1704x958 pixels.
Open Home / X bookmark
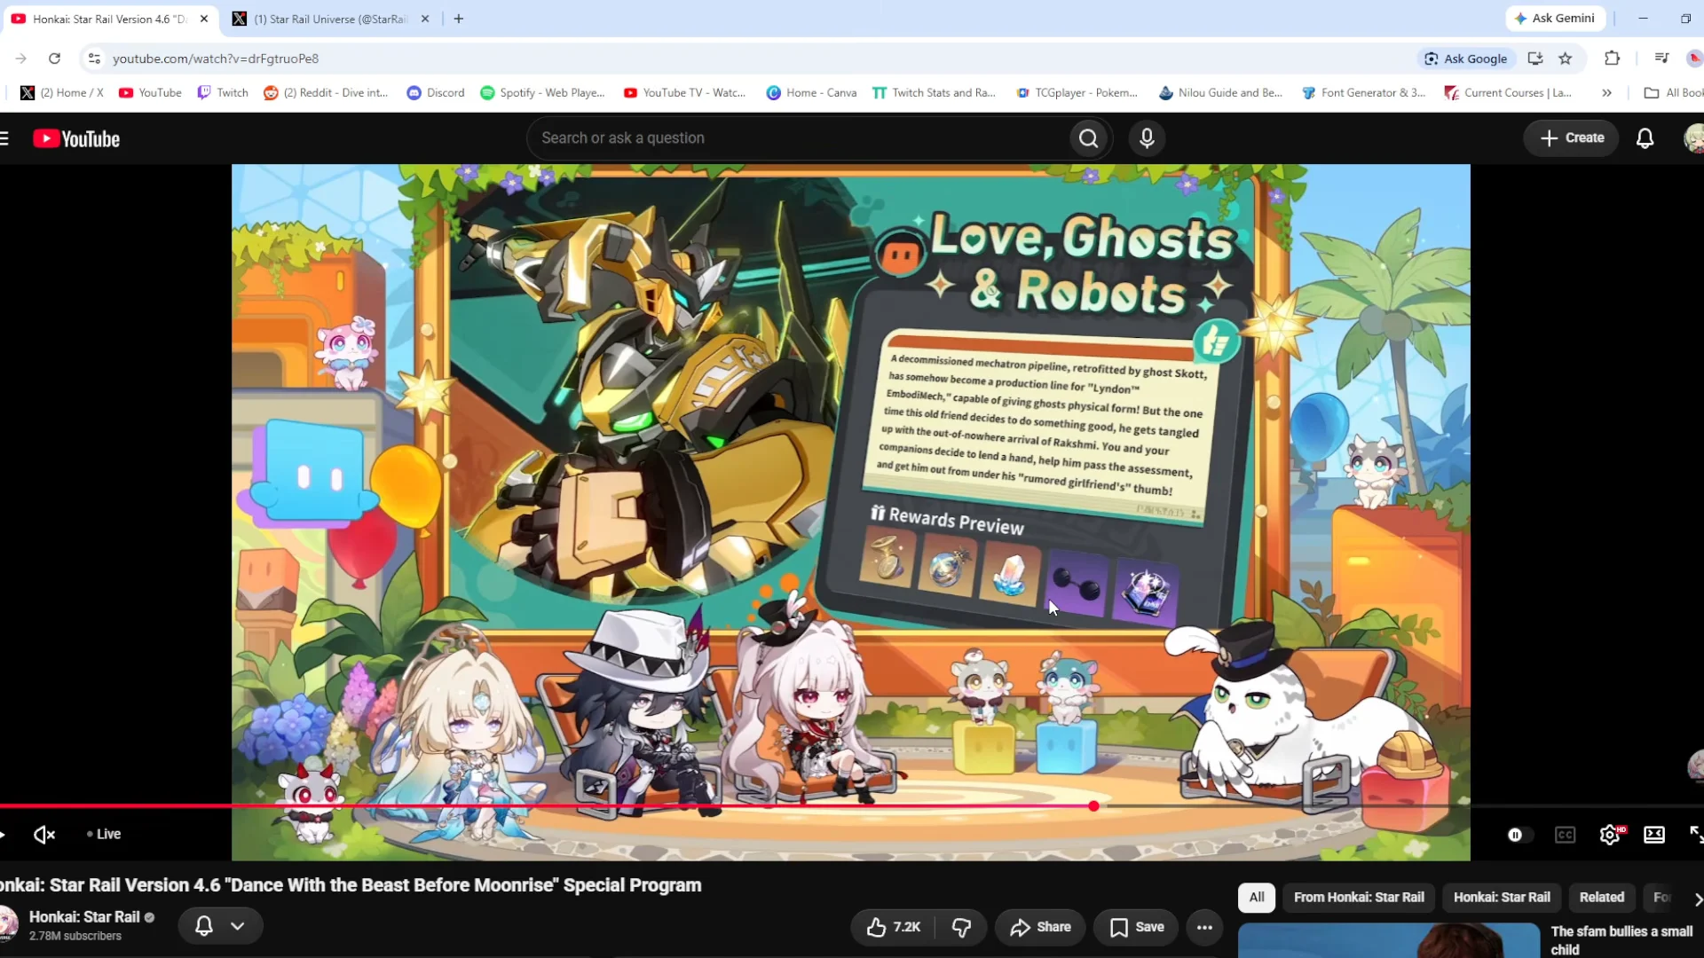pyautogui.click(x=62, y=92)
